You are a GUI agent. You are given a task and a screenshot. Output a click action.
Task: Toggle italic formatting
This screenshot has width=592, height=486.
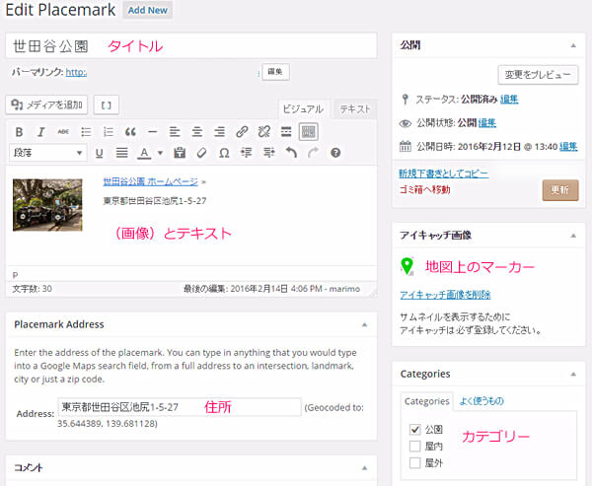[40, 132]
